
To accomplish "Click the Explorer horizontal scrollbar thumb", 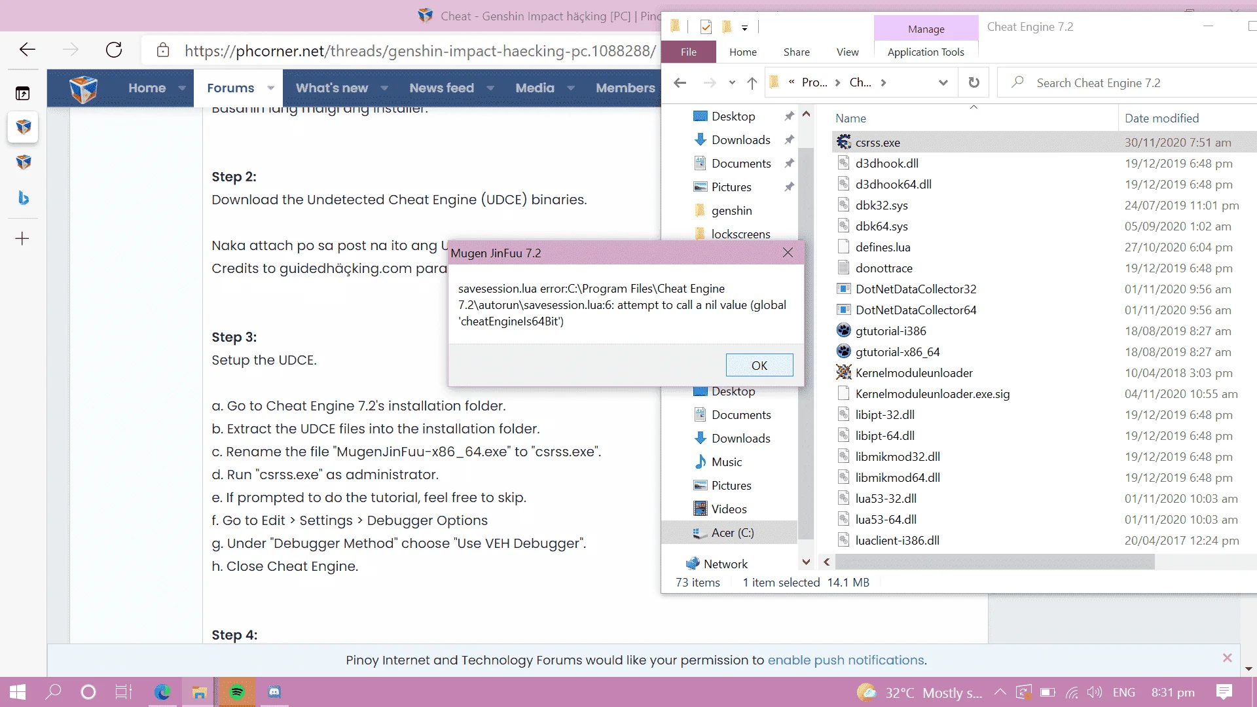I will (995, 562).
